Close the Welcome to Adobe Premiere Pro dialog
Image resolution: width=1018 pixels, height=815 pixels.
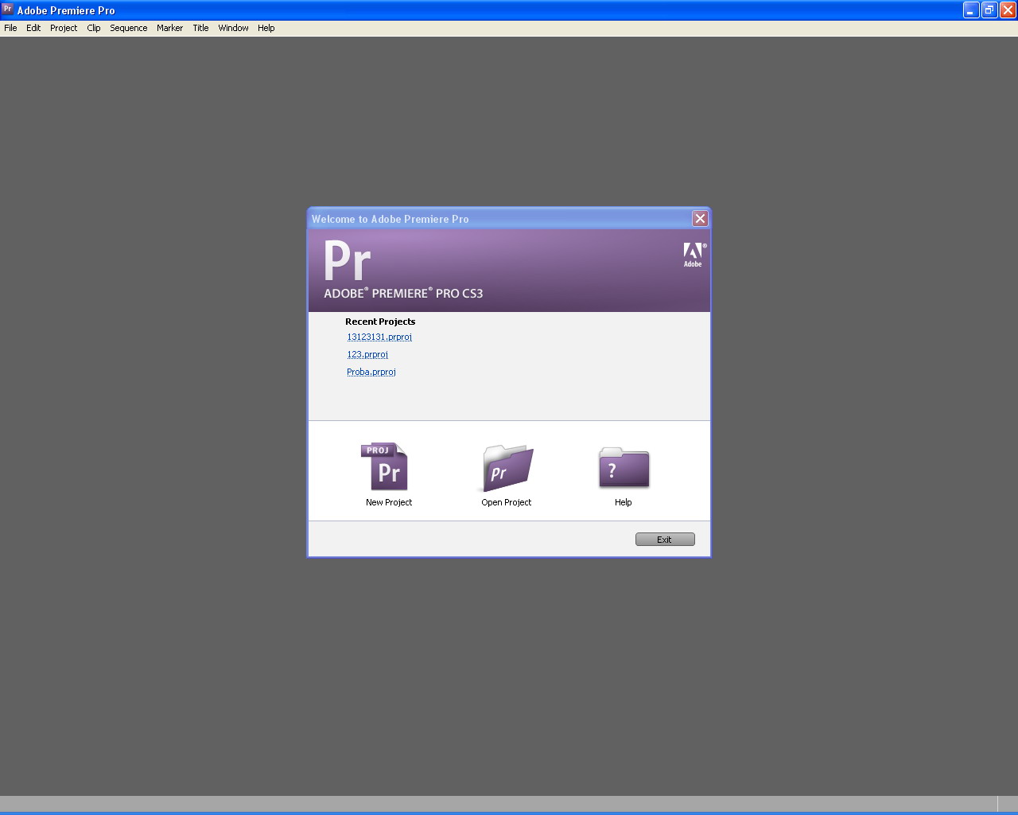(x=700, y=218)
